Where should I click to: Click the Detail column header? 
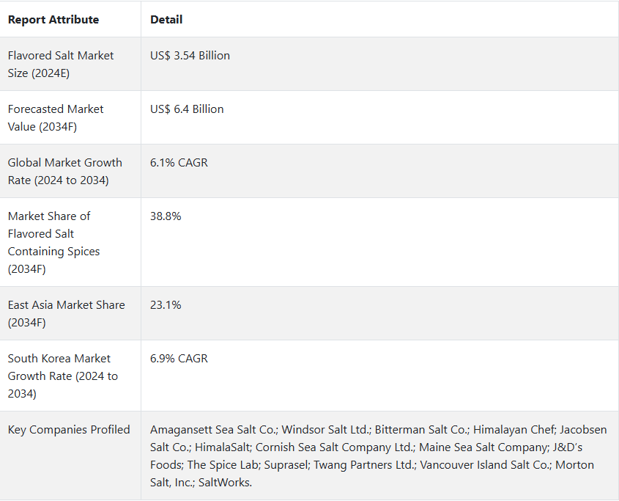166,20
